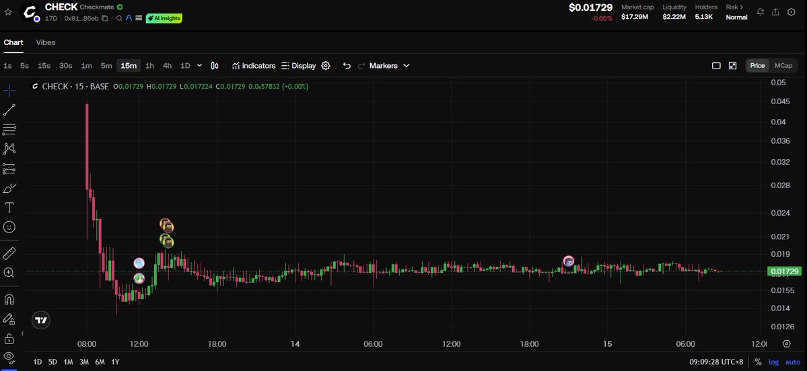Switch chart to MCap mode

tap(783, 66)
